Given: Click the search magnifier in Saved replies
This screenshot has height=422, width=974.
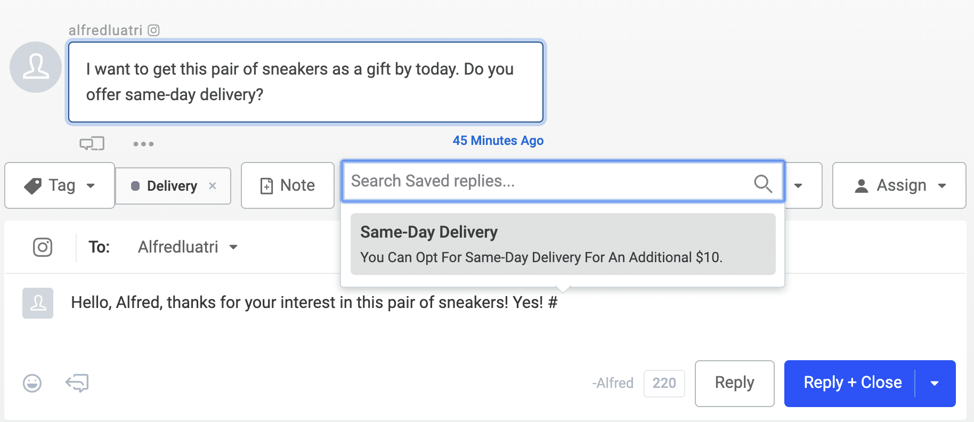Looking at the screenshot, I should click(x=763, y=184).
